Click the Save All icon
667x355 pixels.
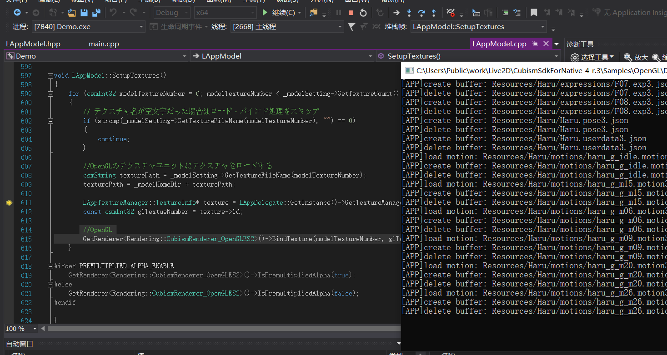point(95,13)
